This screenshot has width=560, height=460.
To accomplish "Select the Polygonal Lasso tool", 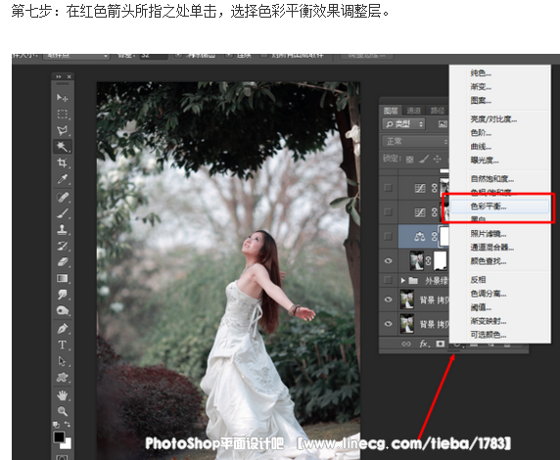I will 62,130.
